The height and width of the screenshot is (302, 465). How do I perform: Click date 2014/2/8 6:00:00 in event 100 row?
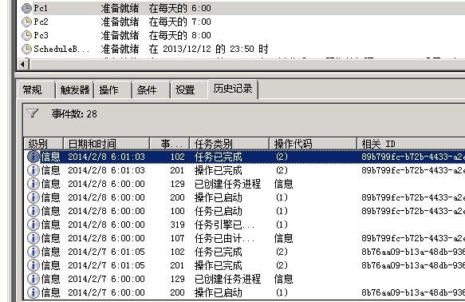point(106,211)
